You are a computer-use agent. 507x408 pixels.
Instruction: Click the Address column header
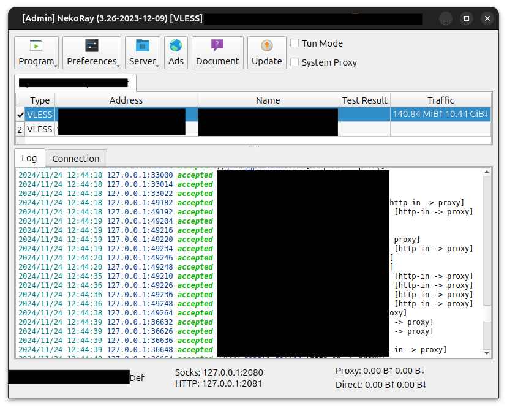[126, 100]
